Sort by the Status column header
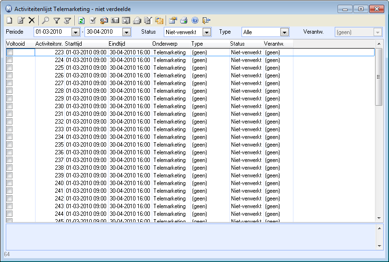Viewport: 389px width, 262px height. [246, 44]
